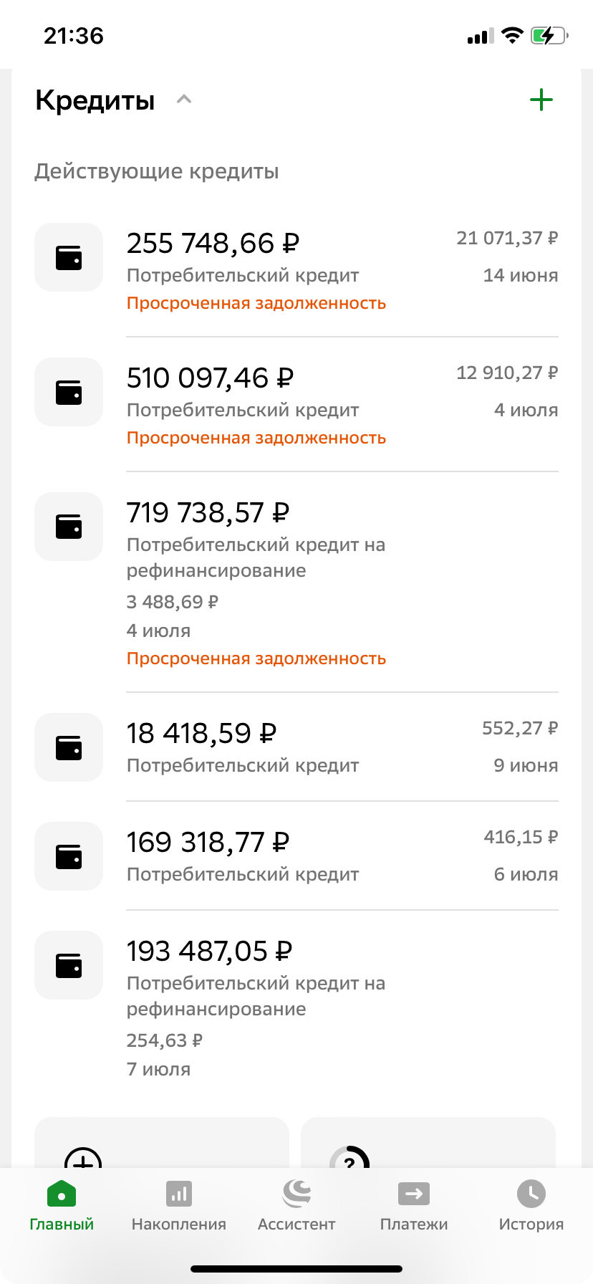Open the Ассистент moon icon

[x=296, y=1191]
